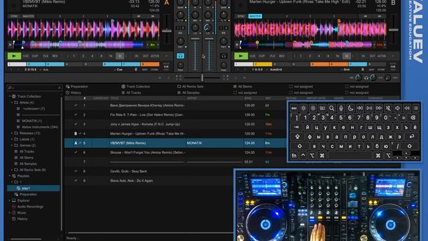Image resolution: width=428 pixels, height=241 pixels.
Task: Open the History favorite tab
Action: 74,93
